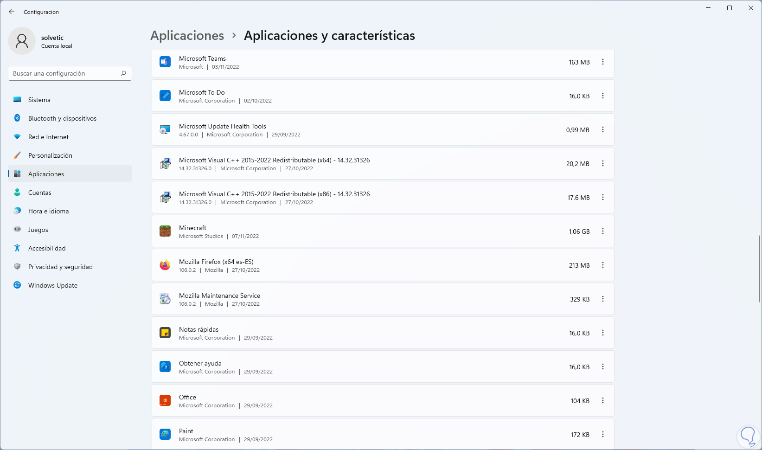
Task: Open Privacidad y seguridad section
Action: [60, 267]
